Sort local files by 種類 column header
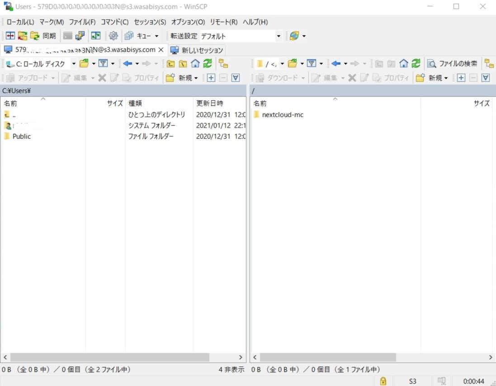Viewport: 496px width, 386px height. click(x=159, y=104)
